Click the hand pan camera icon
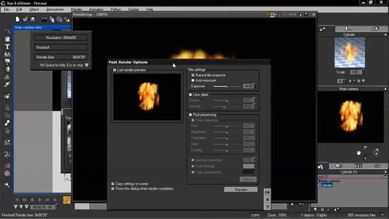The width and height of the screenshot is (389, 219). pyautogui.click(x=359, y=153)
